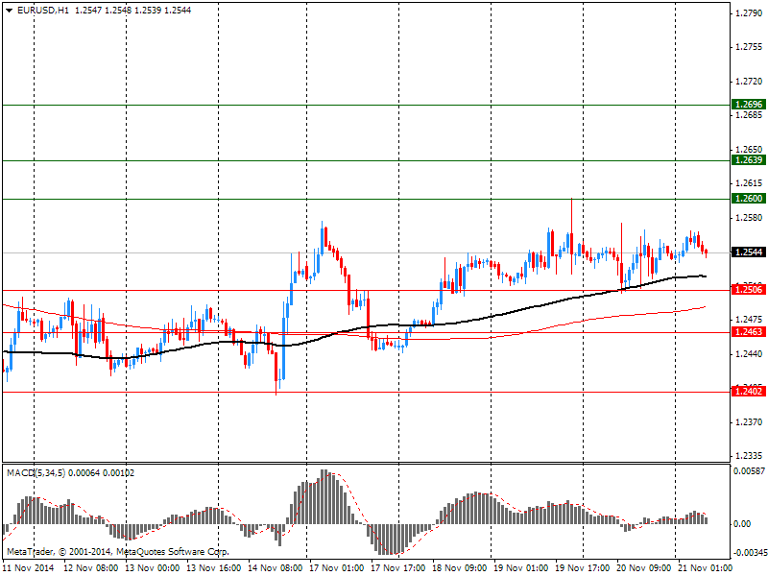This screenshot has height=576, width=768.
Task: Click the 1.2615 price scale value
Action: pos(749,183)
